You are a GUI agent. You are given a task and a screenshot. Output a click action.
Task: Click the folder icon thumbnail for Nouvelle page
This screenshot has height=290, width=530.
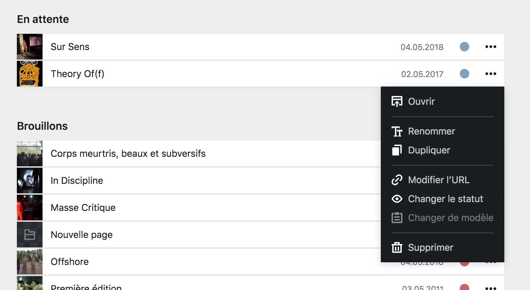click(29, 234)
